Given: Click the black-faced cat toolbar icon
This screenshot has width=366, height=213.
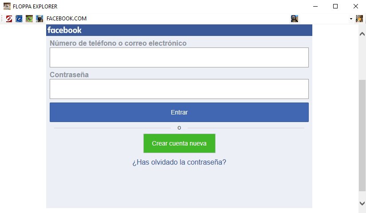Looking at the screenshot, I should (x=39, y=19).
